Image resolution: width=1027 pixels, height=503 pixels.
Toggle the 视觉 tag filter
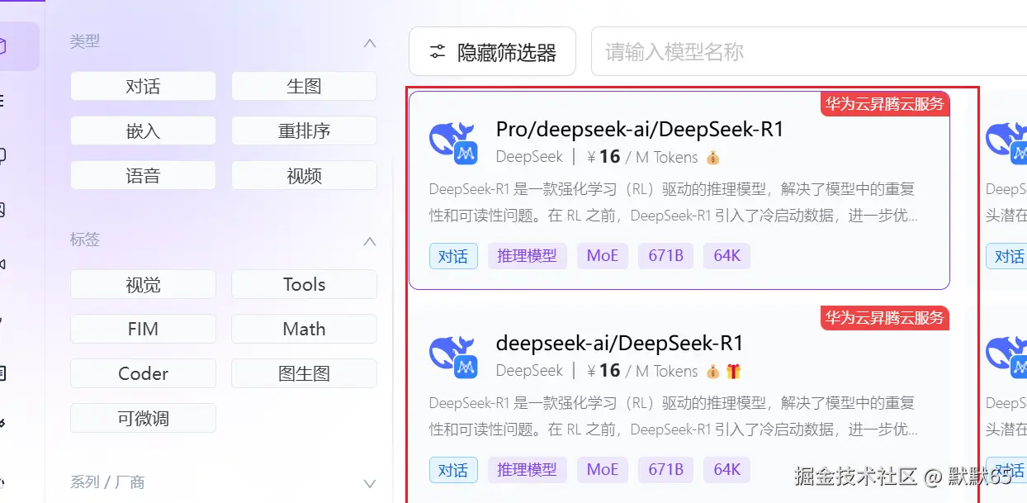click(x=143, y=284)
